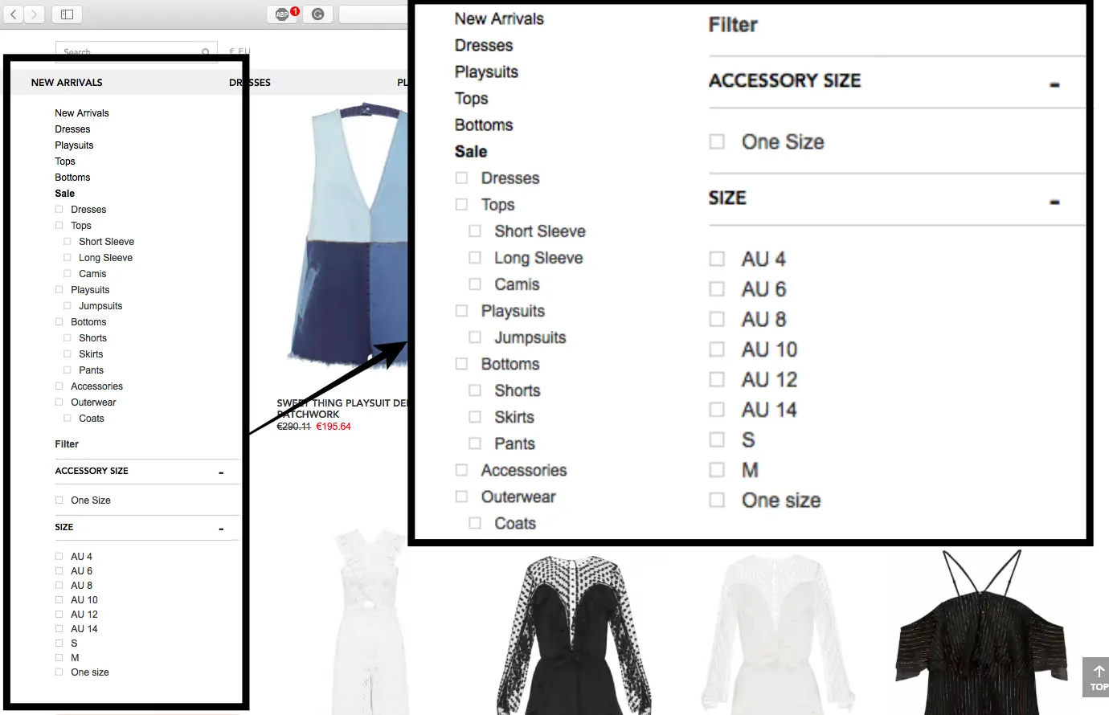Open the DRESSES menu in the nav bar
This screenshot has width=1109, height=715.
pyautogui.click(x=250, y=83)
